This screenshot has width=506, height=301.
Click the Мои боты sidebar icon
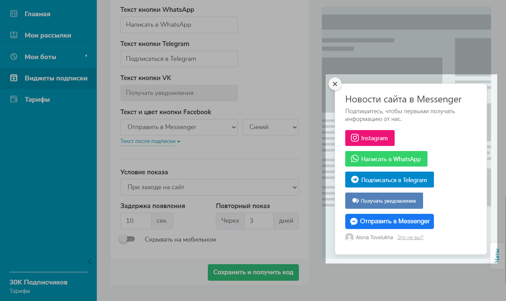coord(14,56)
